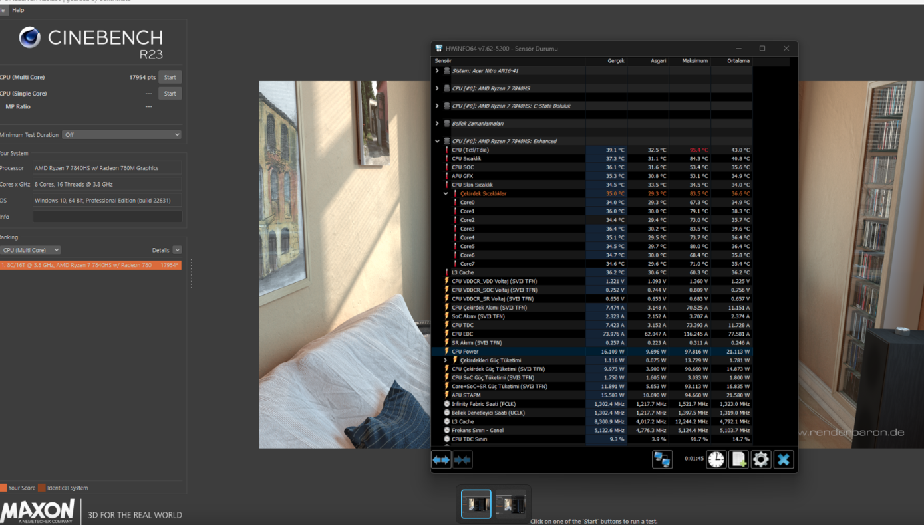Open the Help menu in Cinebench
The width and height of the screenshot is (924, 525).
(18, 10)
